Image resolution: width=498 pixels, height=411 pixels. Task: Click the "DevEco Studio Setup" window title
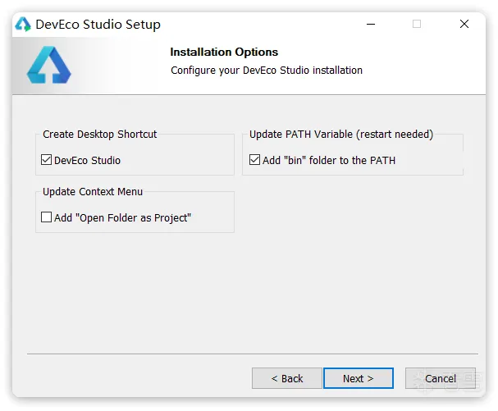pos(98,25)
